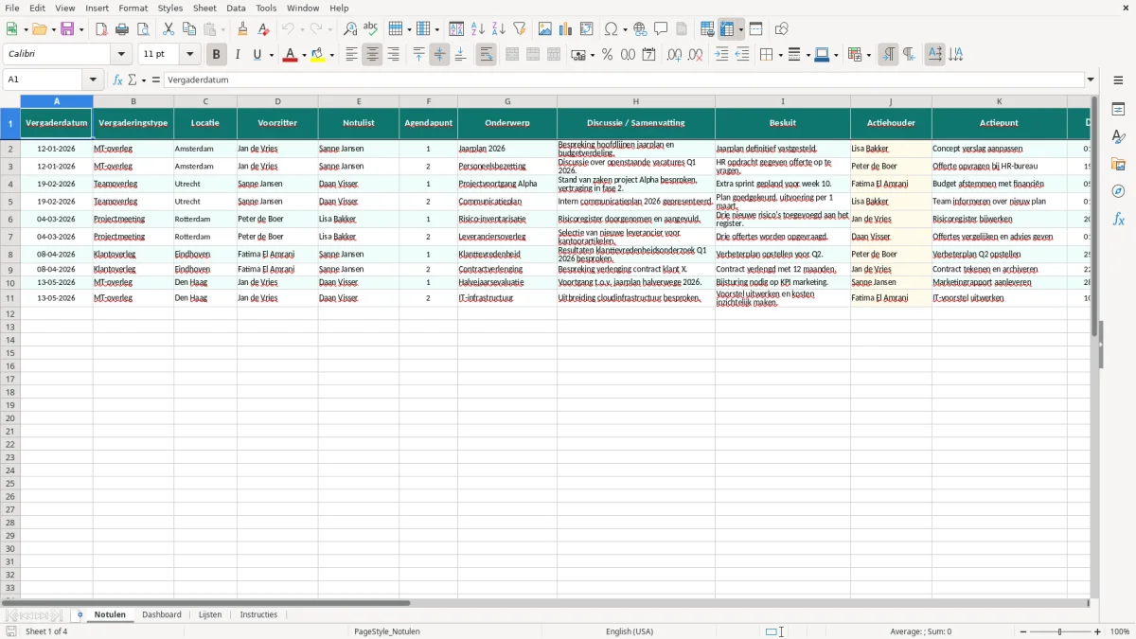
Task: Click the Insert Special Character omega icon
Action: [611, 29]
